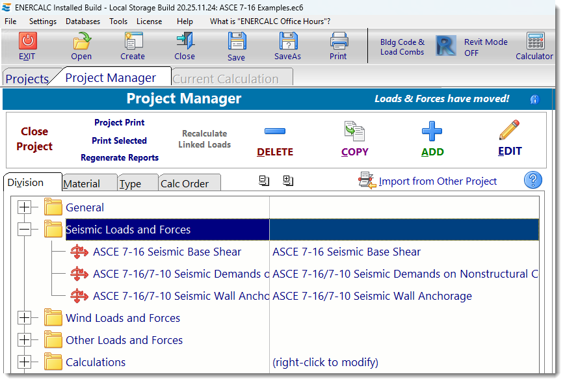Collapse the Seismic Loads and Forces folder

click(x=23, y=229)
